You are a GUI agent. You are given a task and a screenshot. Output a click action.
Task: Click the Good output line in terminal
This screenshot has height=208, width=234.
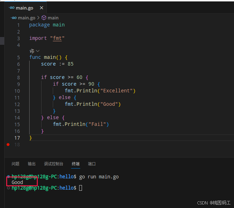pyautogui.click(x=17, y=182)
